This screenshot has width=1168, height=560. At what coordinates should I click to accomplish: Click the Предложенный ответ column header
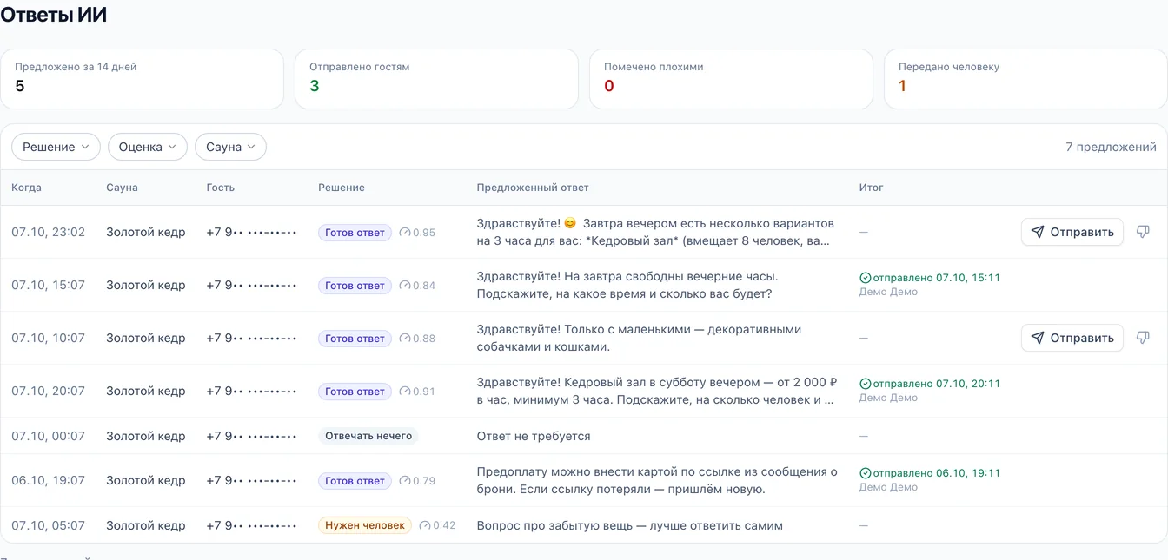pos(533,188)
